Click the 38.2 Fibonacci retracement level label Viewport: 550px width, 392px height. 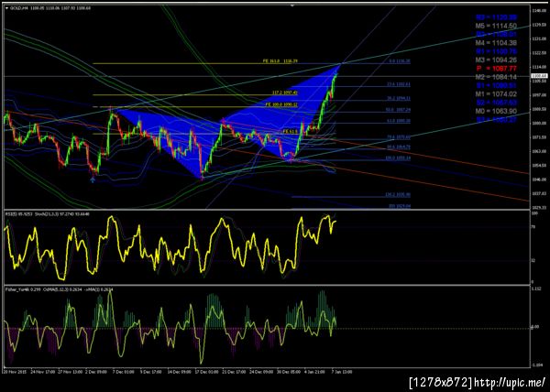click(399, 98)
